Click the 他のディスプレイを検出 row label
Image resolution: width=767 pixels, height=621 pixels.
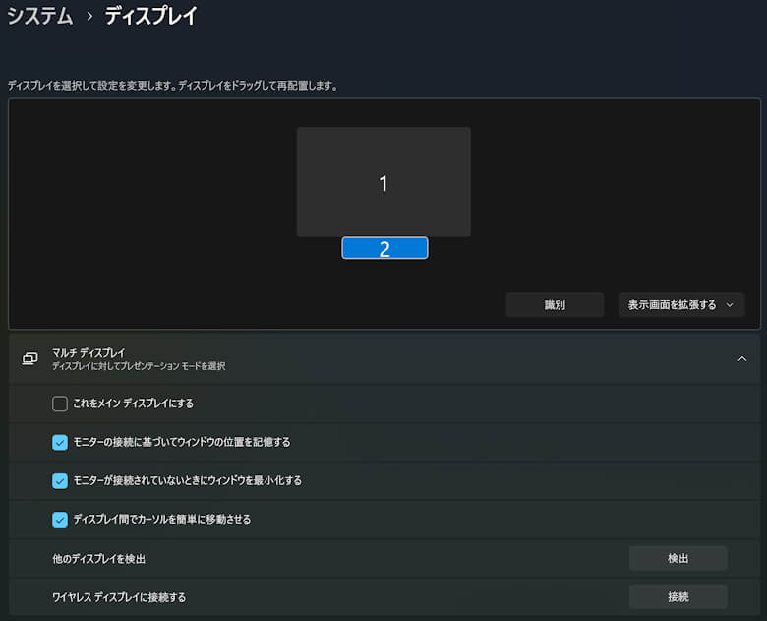pyautogui.click(x=98, y=559)
